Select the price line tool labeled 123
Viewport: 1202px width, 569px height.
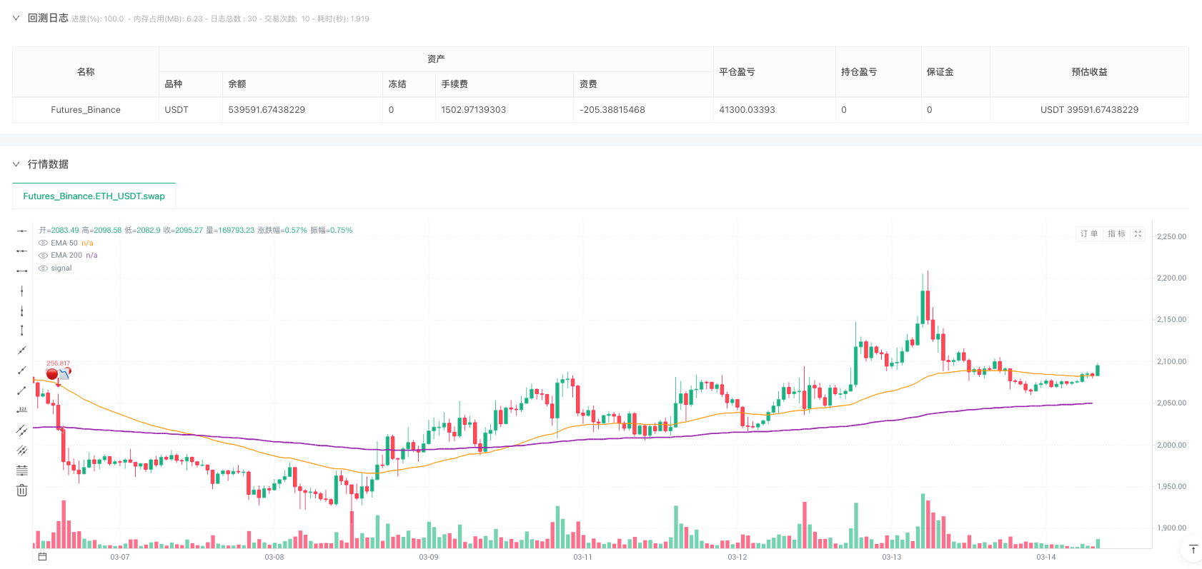click(22, 410)
